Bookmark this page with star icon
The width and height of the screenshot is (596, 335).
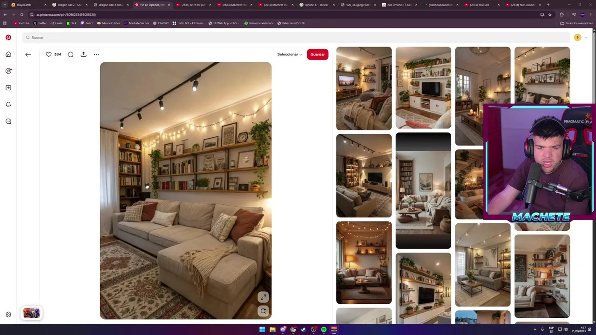[x=550, y=14]
